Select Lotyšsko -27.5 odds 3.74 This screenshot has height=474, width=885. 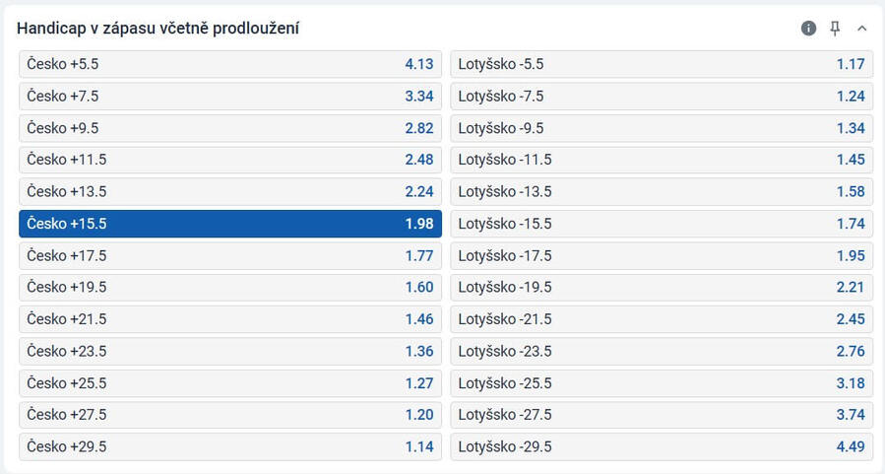662,415
